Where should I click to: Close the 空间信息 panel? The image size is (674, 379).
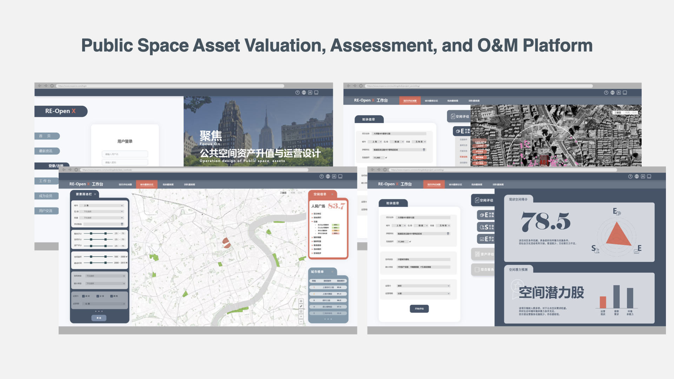[332, 194]
